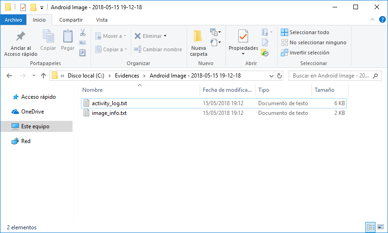The width and height of the screenshot is (388, 233).
Task: Open the Compartir tab
Action: click(71, 20)
